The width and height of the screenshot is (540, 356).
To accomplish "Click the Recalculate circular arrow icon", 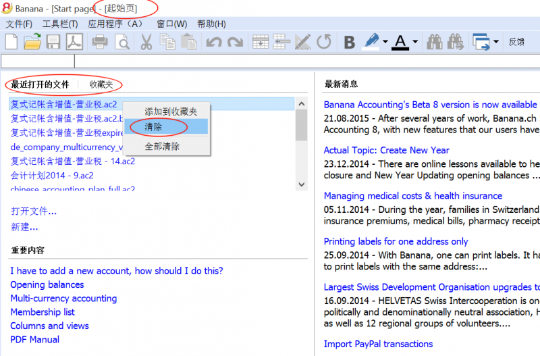I will (x=324, y=42).
